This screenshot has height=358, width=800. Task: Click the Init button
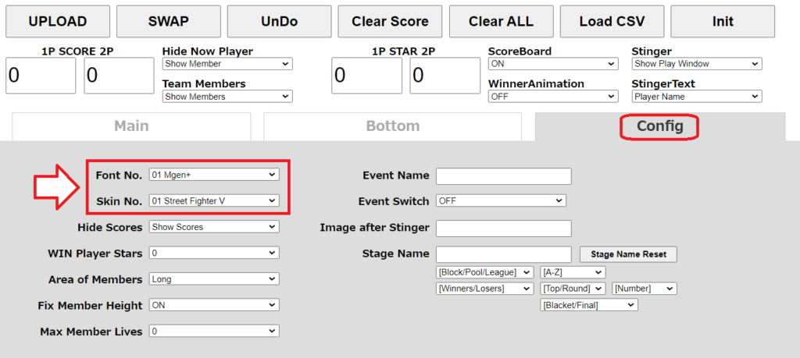click(x=723, y=21)
